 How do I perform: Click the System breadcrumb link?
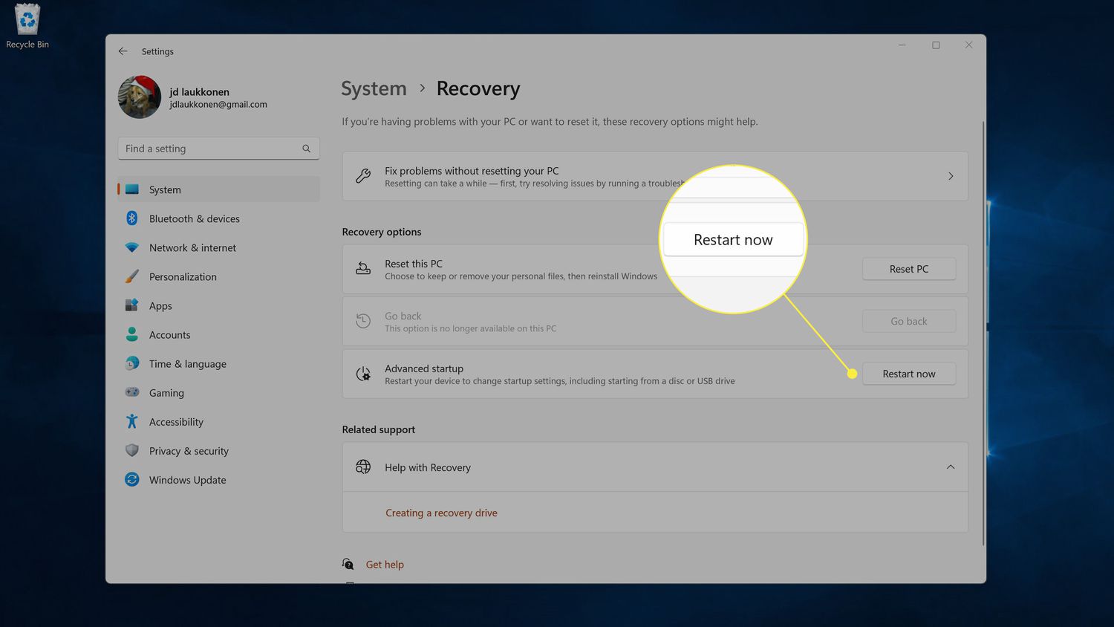click(374, 88)
